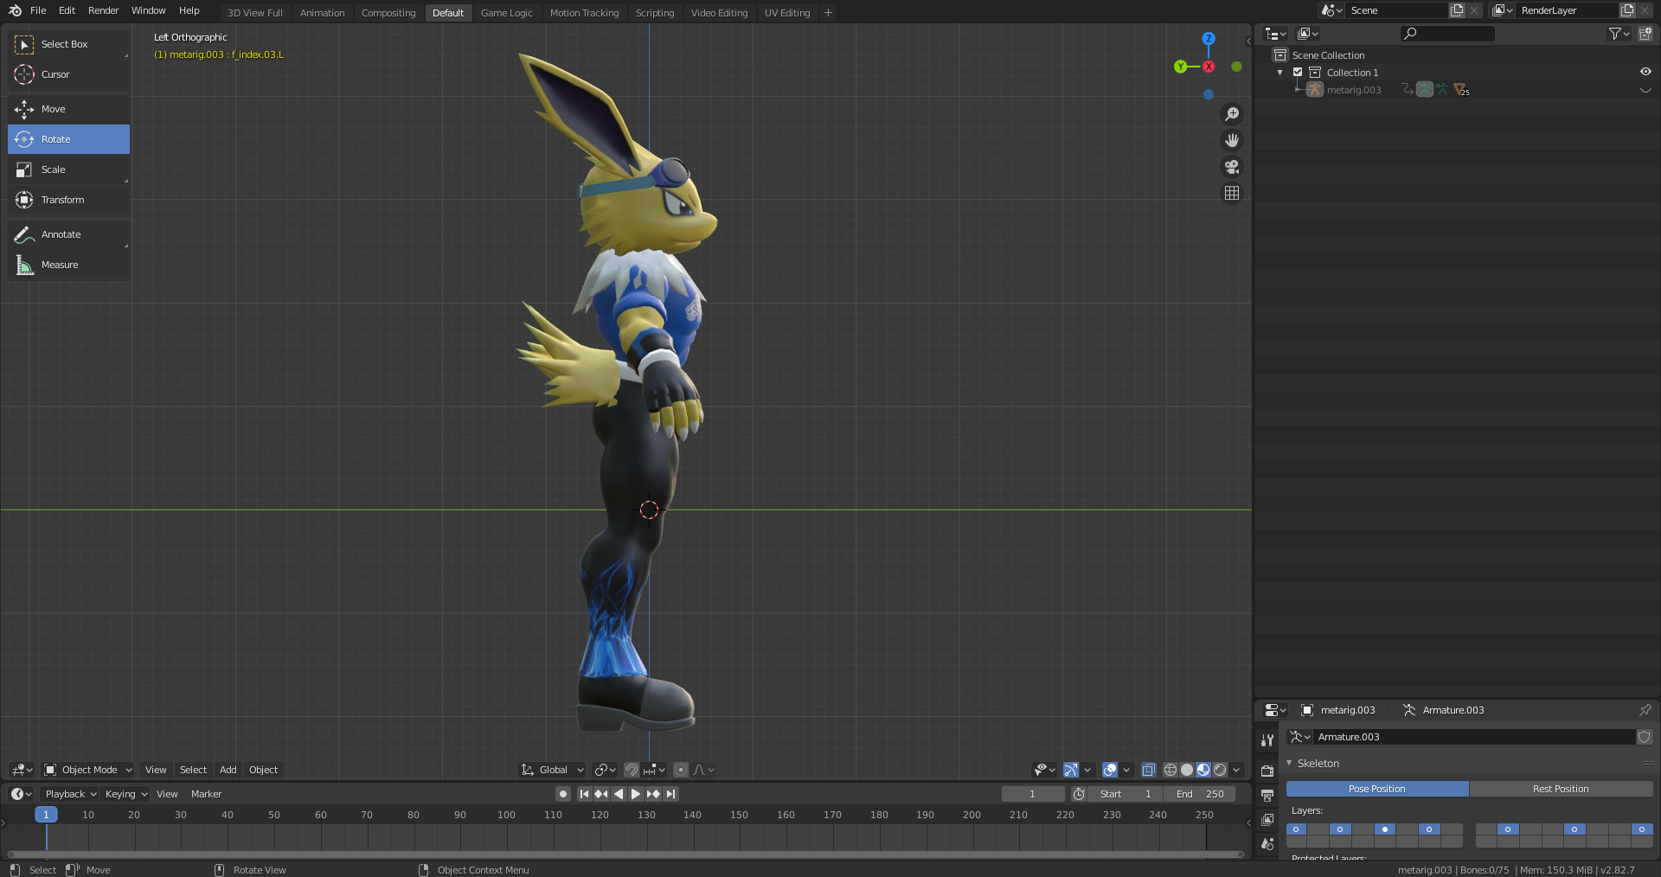Switch to solid shading
The width and height of the screenshot is (1661, 877).
[1187, 770]
